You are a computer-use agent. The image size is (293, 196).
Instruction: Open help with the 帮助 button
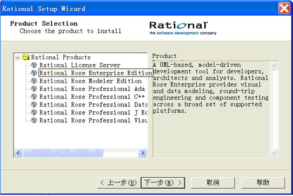click(x=263, y=183)
